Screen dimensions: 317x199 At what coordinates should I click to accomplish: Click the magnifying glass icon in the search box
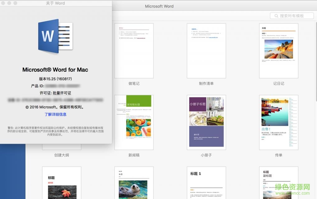pyautogui.click(x=276, y=16)
